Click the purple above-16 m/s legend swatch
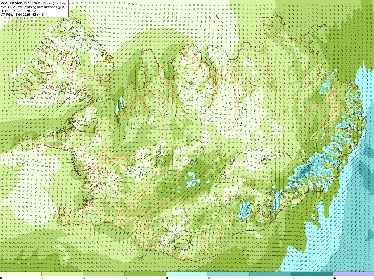374x280 pixels. point(353,274)
